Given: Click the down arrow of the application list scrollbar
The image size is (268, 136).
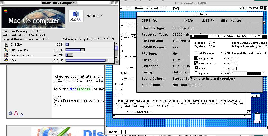Looking at the screenshot, I should pyautogui.click(x=116, y=58).
